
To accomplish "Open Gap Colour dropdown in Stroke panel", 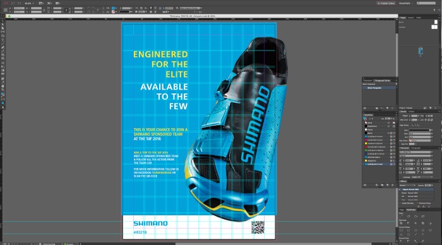I will click(x=421, y=140).
